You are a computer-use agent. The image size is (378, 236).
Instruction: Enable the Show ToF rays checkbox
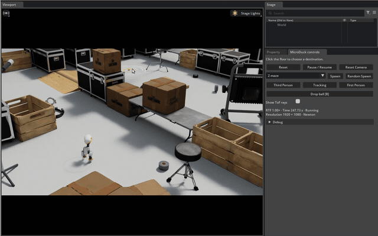pos(298,101)
